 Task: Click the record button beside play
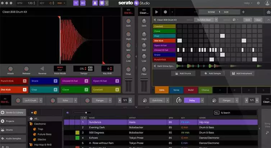(165, 12)
